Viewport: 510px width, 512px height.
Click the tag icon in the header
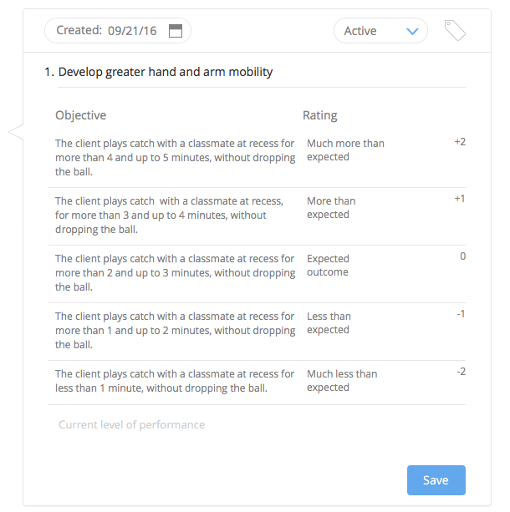pyautogui.click(x=455, y=30)
